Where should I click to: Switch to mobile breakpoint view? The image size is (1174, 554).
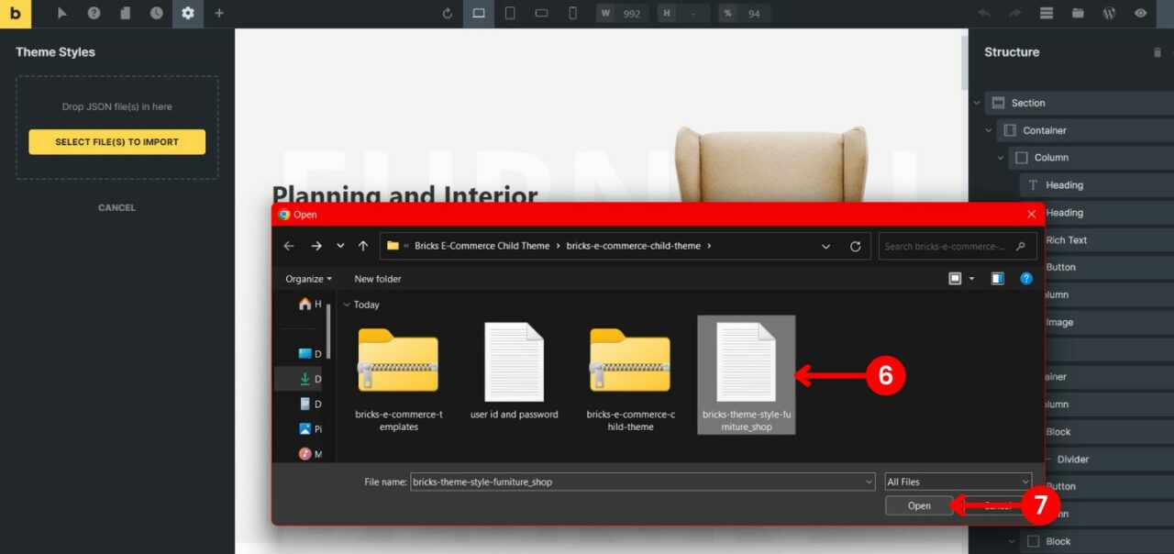pos(572,13)
